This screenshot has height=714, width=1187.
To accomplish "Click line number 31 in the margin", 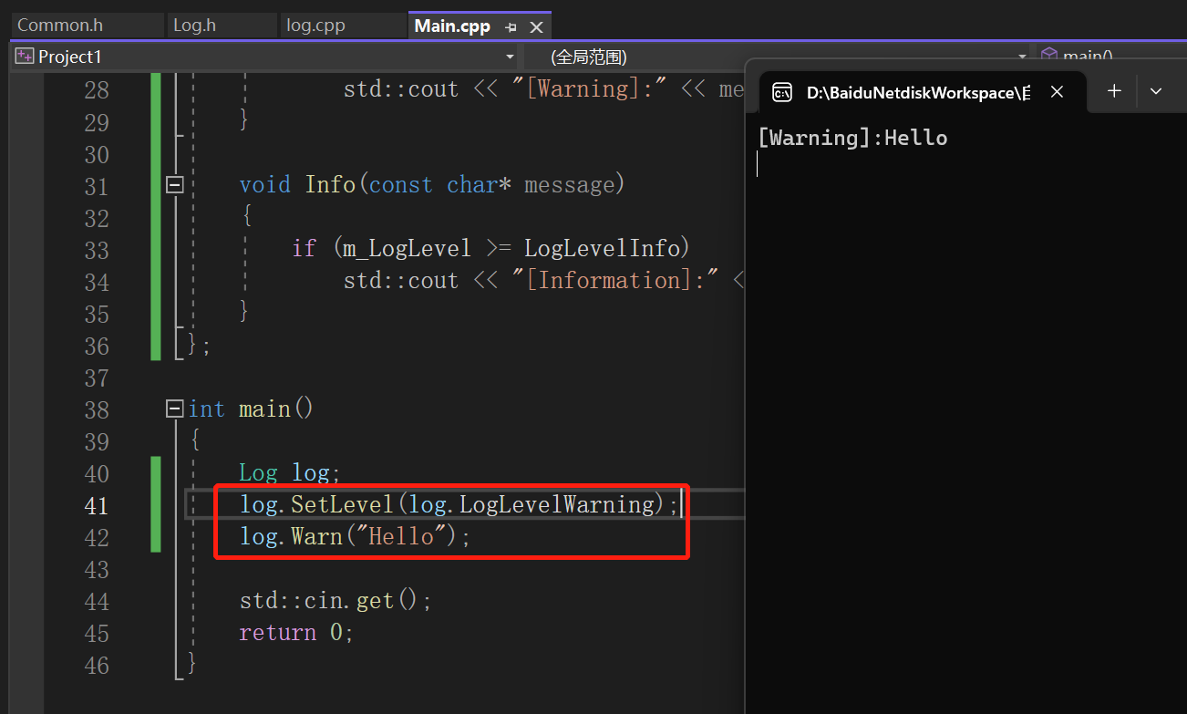I will (96, 186).
